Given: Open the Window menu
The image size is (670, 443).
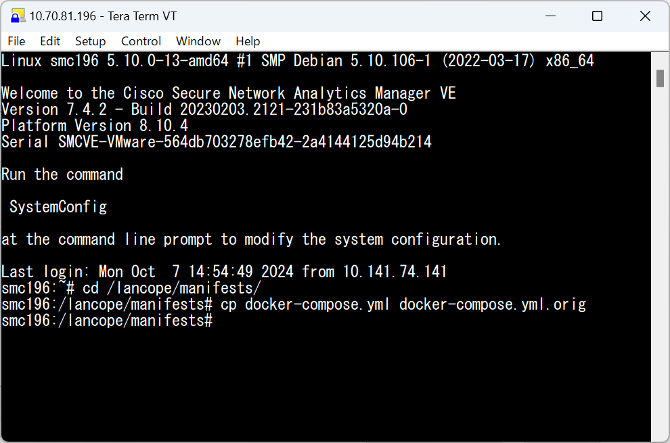Looking at the screenshot, I should tap(198, 41).
